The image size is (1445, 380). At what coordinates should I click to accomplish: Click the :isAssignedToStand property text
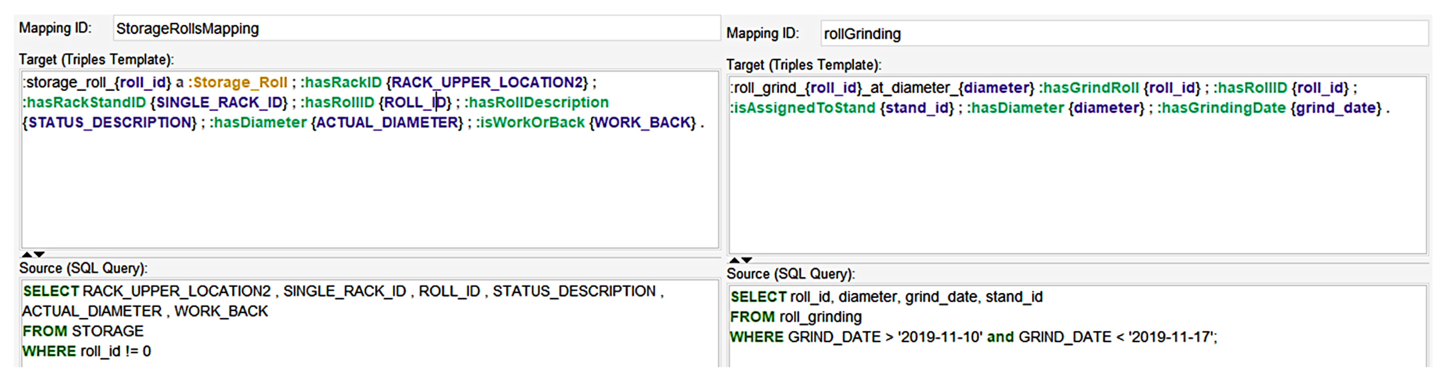(803, 108)
